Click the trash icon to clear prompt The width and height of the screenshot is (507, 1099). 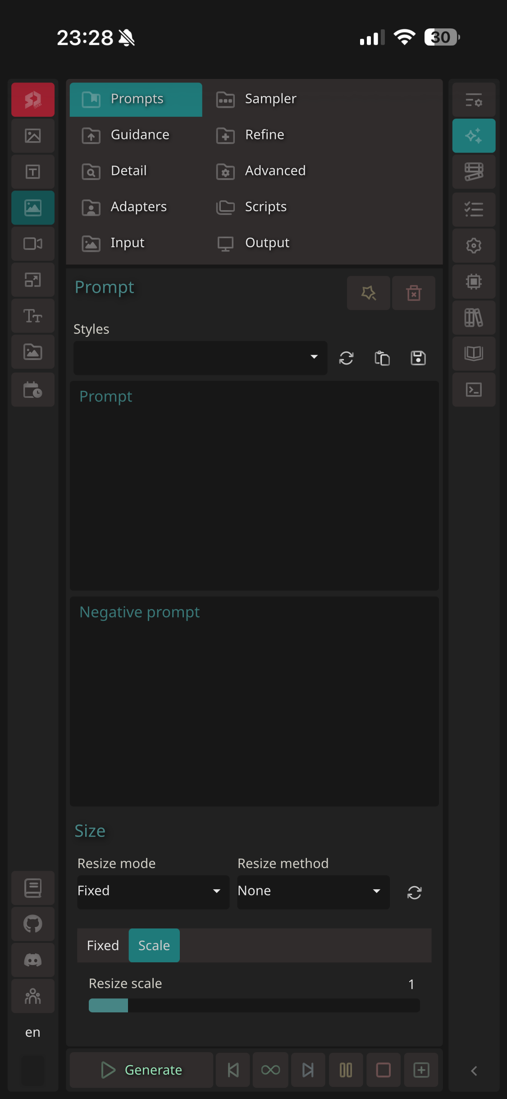[x=413, y=293]
